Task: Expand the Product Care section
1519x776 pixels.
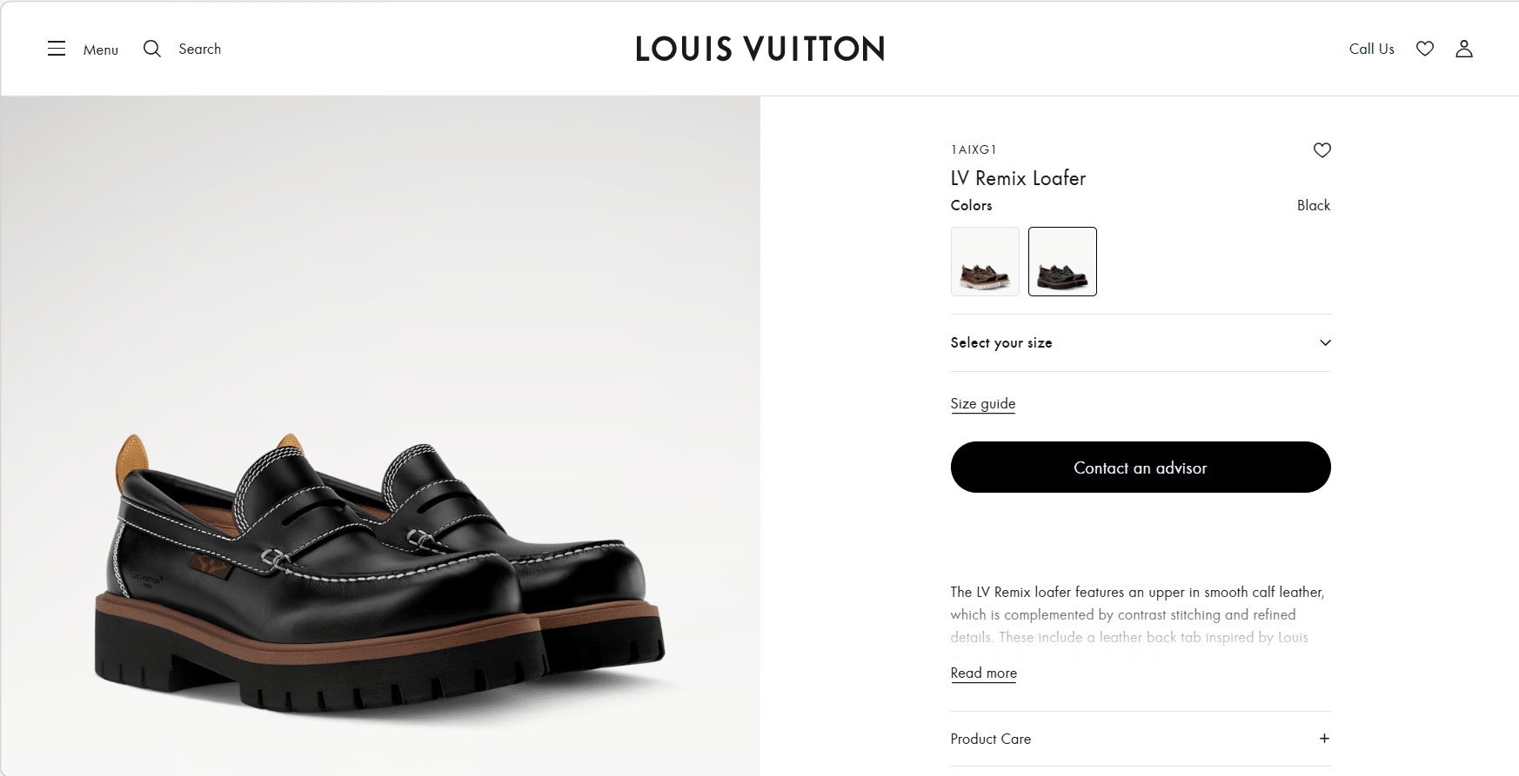Action: (991, 739)
